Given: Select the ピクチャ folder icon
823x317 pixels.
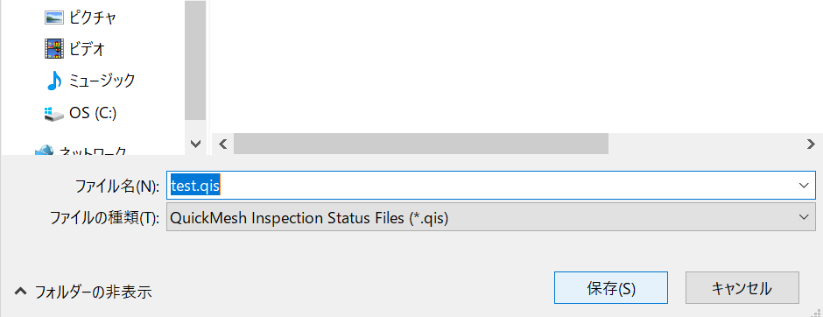Looking at the screenshot, I should (54, 18).
